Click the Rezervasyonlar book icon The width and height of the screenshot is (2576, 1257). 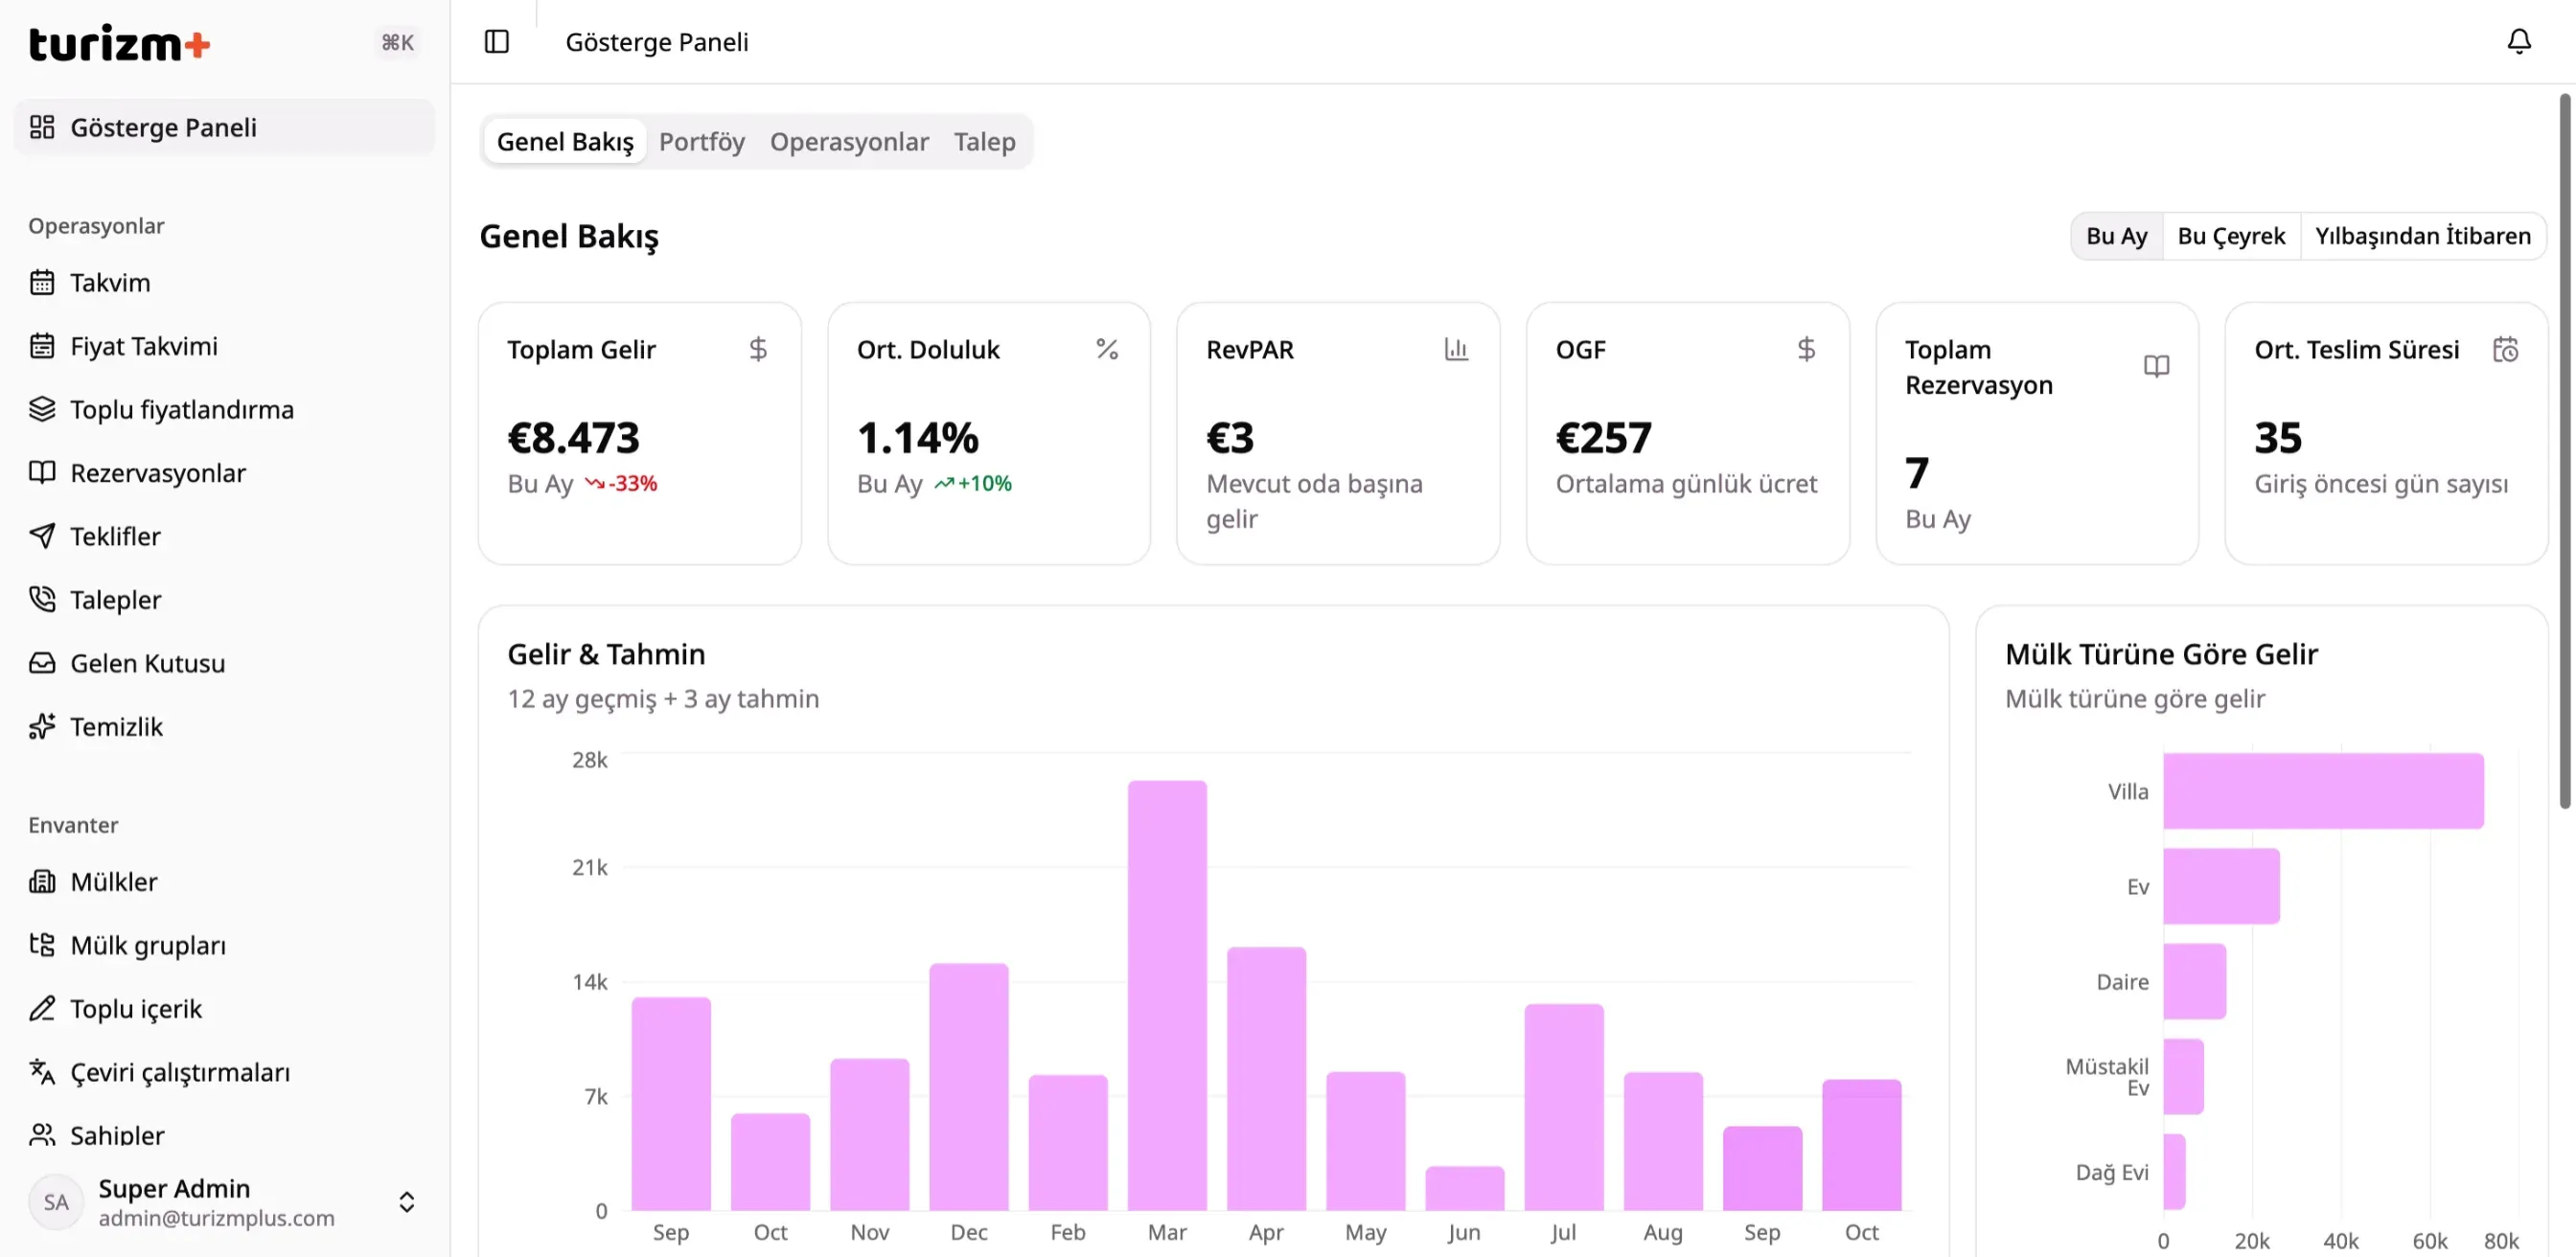pyautogui.click(x=42, y=473)
